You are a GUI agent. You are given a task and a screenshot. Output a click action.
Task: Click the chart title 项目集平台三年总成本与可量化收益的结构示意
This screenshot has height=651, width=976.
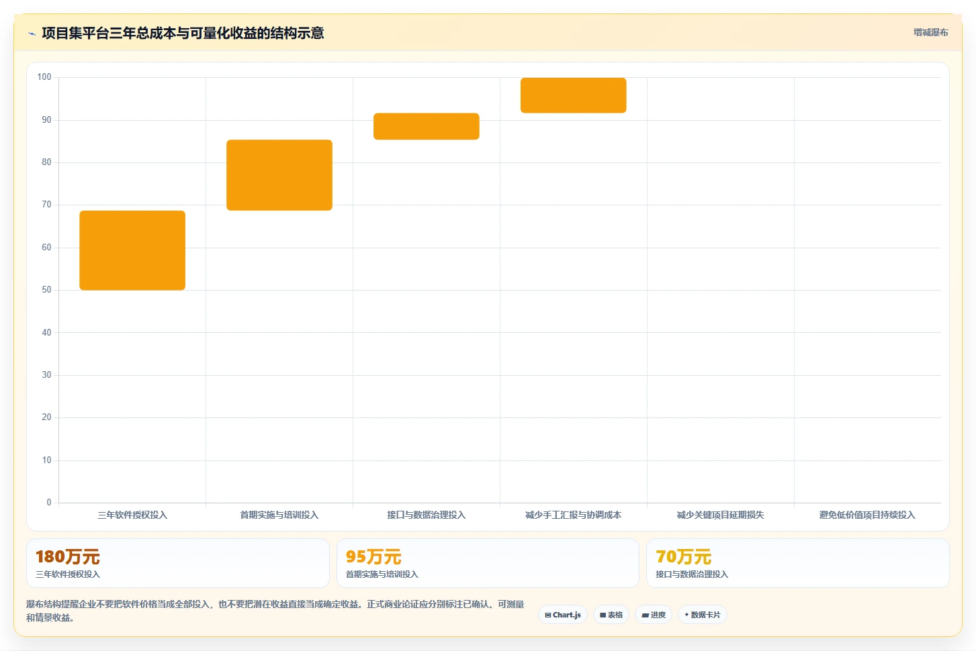tap(183, 33)
